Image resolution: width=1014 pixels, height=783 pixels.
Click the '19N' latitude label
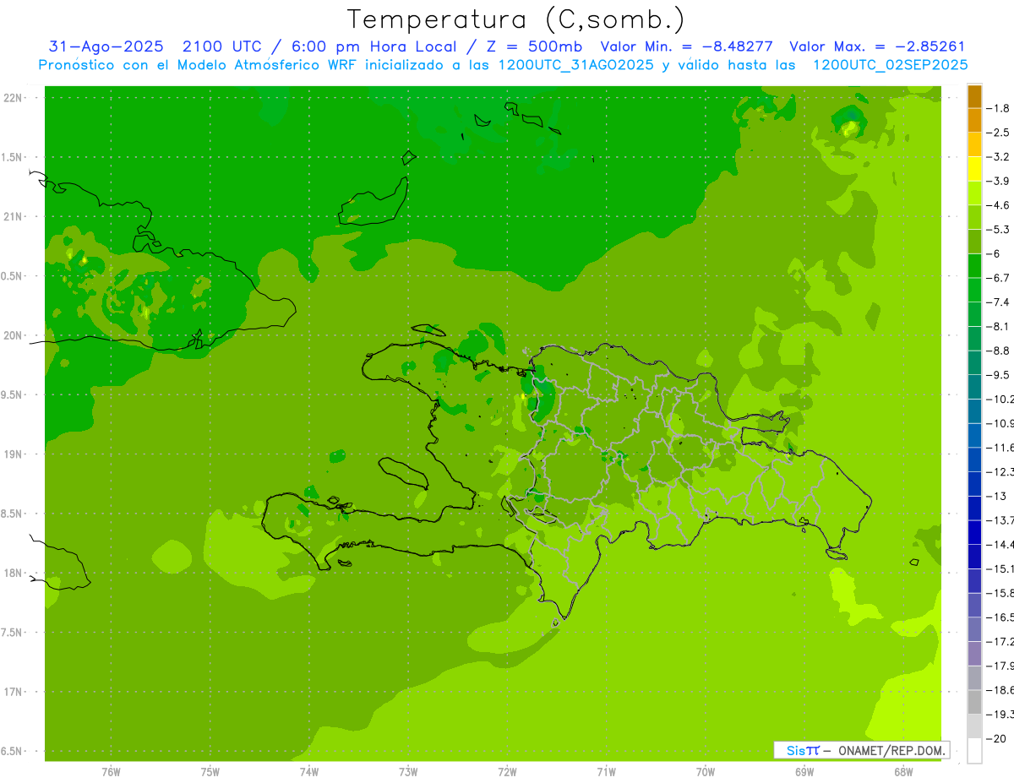(x=14, y=454)
